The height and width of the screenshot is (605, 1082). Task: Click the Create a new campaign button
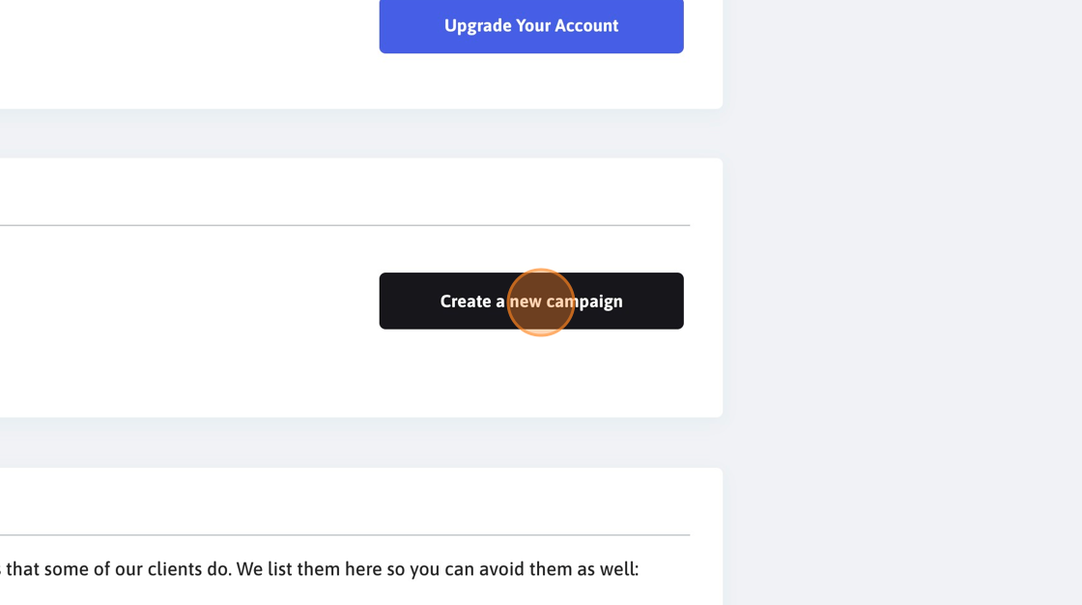tap(531, 302)
